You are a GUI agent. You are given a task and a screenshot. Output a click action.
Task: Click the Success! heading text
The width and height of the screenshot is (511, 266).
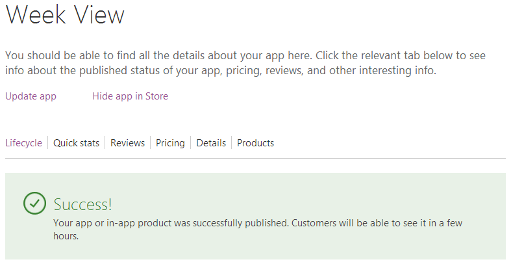82,204
